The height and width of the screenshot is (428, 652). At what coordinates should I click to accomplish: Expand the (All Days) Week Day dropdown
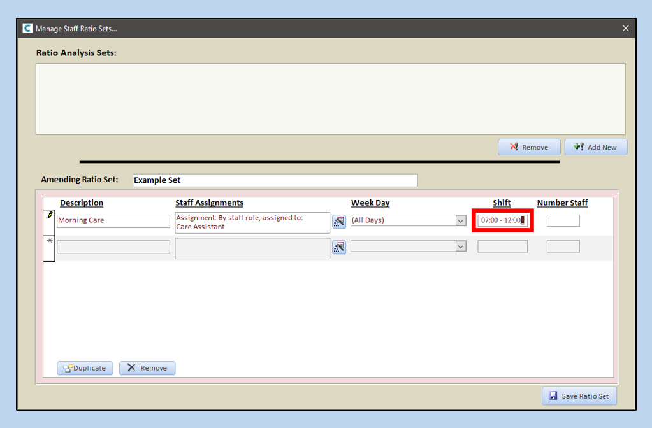point(461,221)
